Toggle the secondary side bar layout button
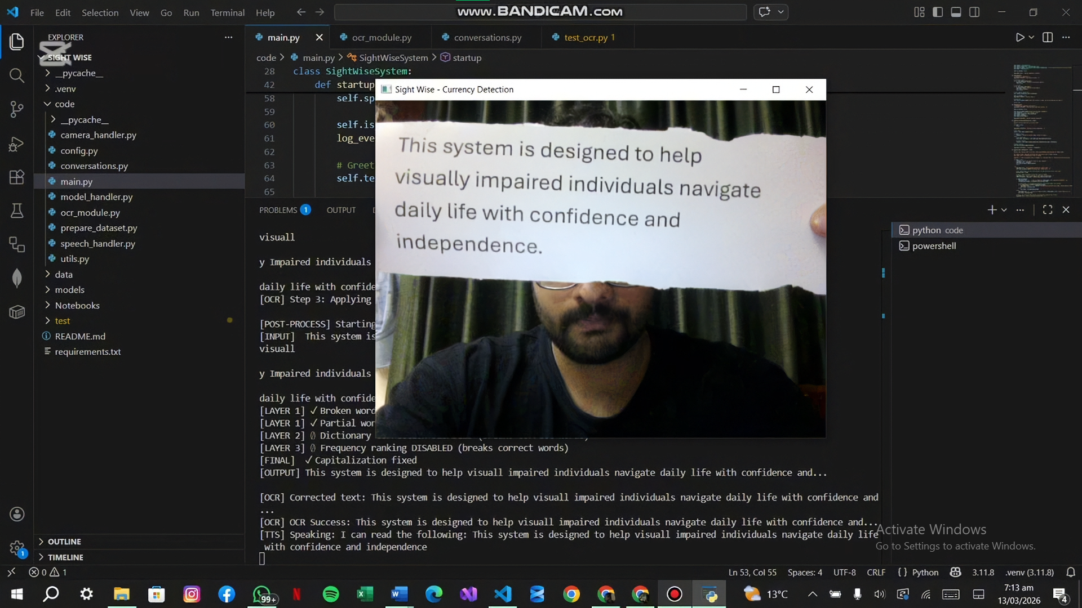Screen dimensions: 1082x608 pyautogui.click(x=974, y=12)
